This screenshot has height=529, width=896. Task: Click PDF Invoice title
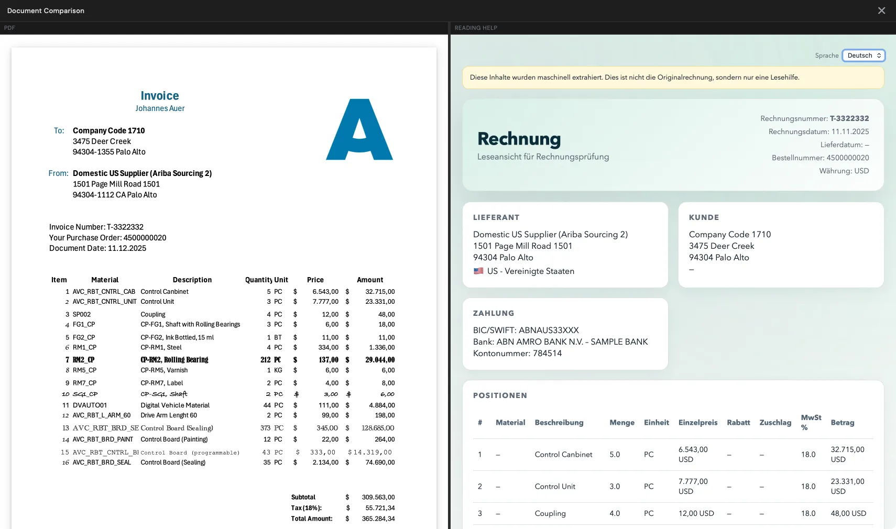[160, 96]
